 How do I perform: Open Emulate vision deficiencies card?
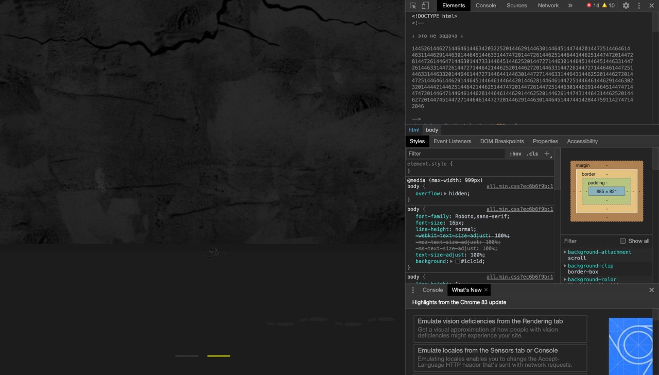500,329
